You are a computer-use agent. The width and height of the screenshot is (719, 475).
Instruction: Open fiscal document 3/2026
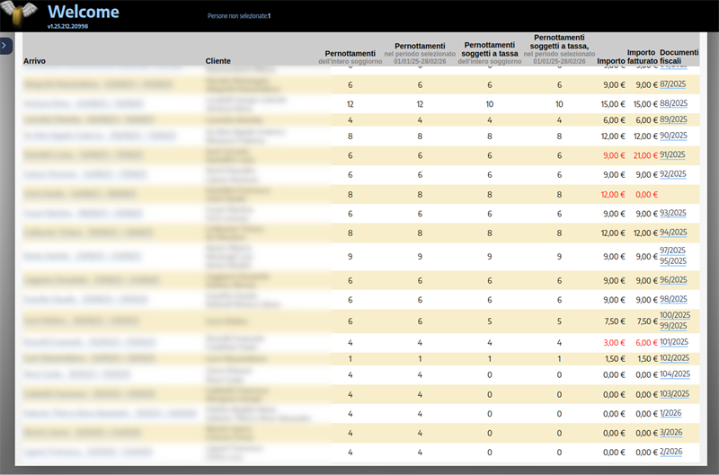point(670,432)
